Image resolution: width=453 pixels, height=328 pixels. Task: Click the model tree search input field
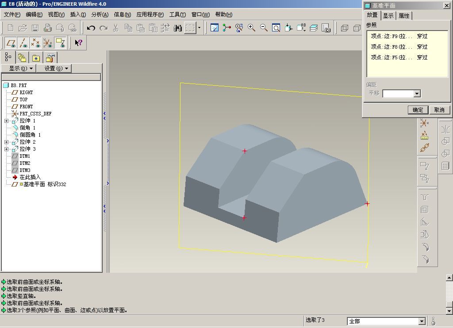[x=51, y=77]
